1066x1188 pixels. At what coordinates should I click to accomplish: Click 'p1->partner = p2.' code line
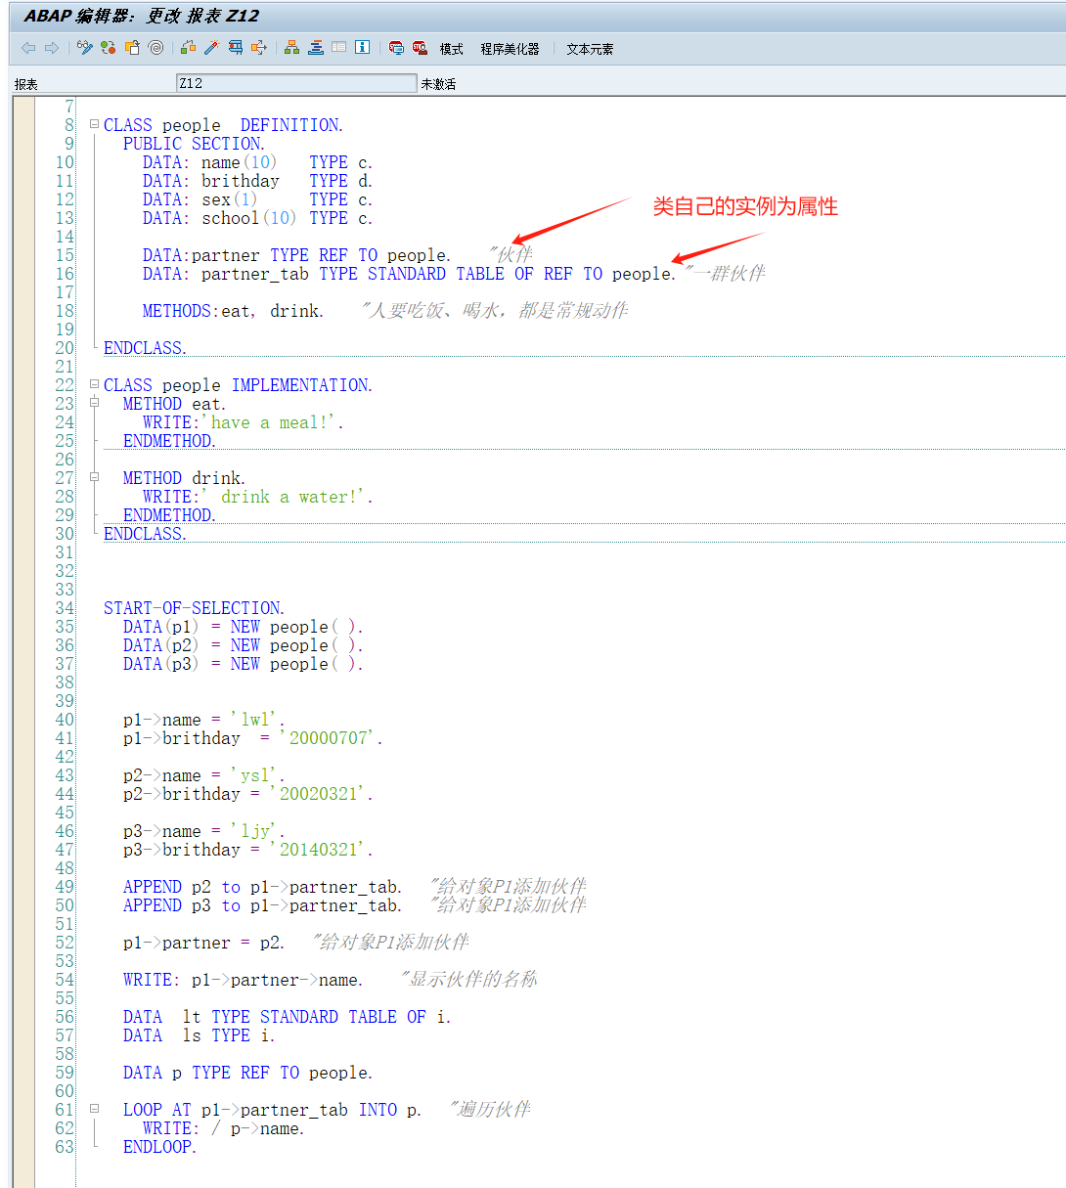coord(203,943)
